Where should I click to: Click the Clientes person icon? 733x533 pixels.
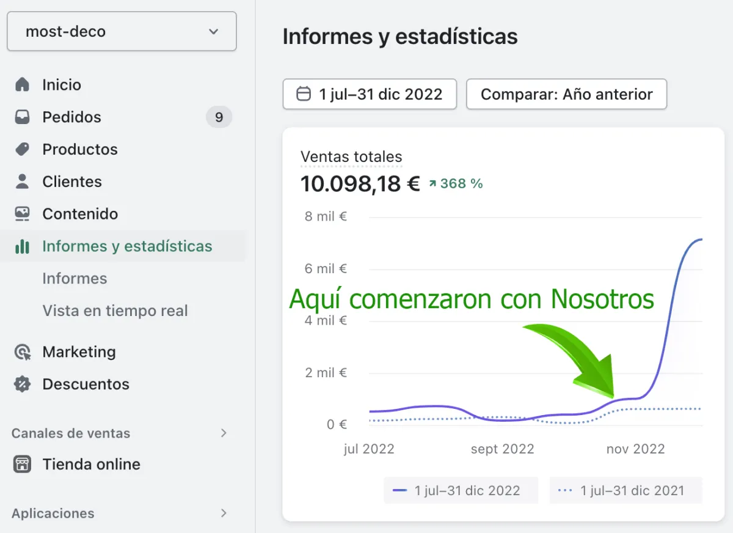[x=22, y=182]
